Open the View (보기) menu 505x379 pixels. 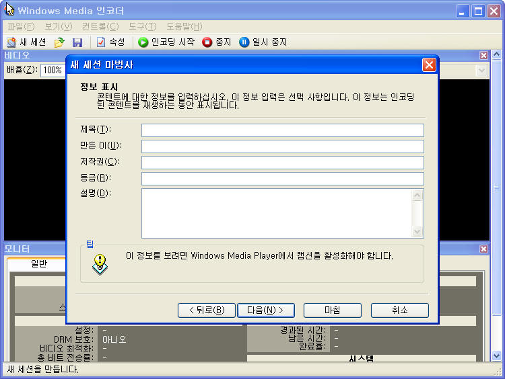click(x=59, y=26)
